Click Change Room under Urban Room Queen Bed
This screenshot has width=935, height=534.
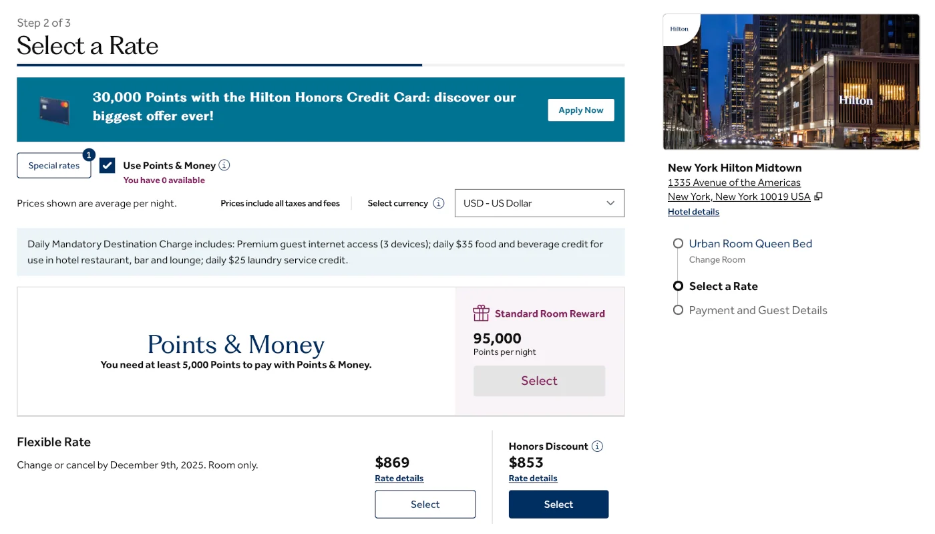717,260
